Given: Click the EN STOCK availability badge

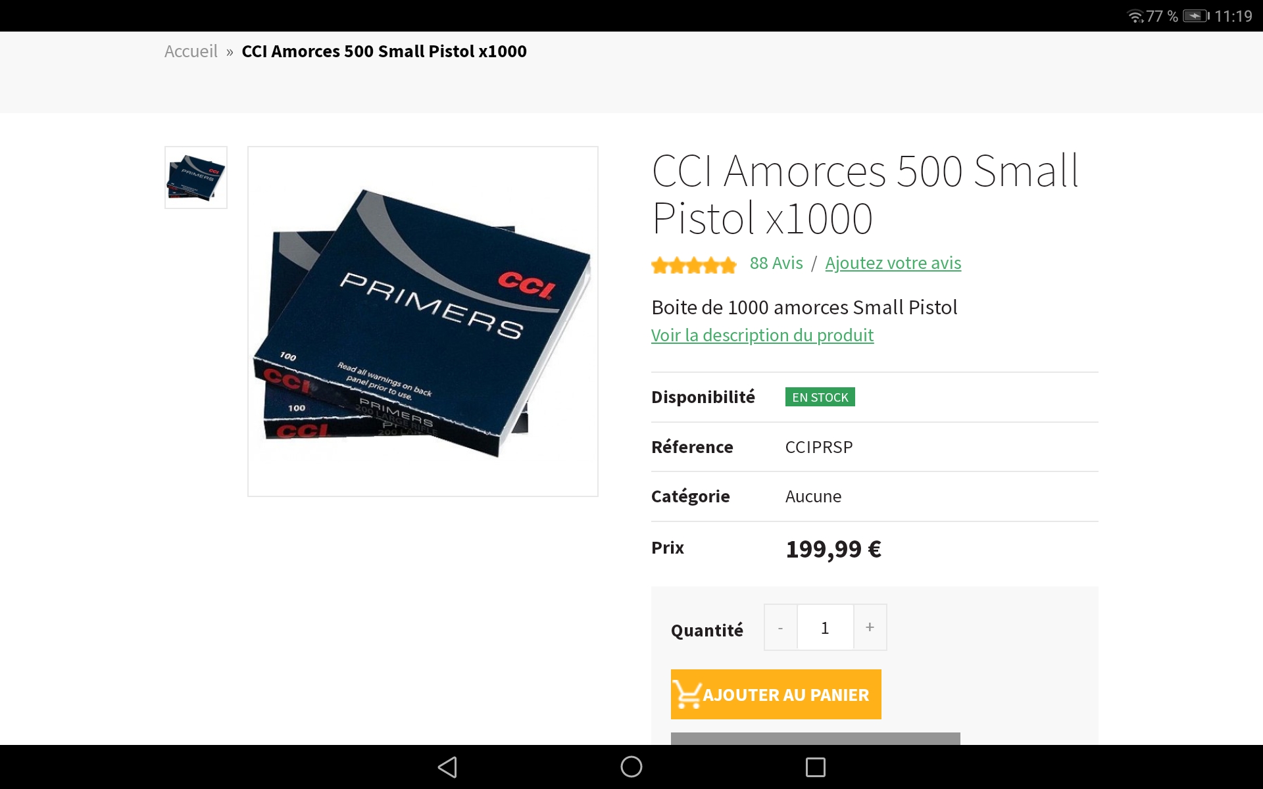Looking at the screenshot, I should pos(820,397).
